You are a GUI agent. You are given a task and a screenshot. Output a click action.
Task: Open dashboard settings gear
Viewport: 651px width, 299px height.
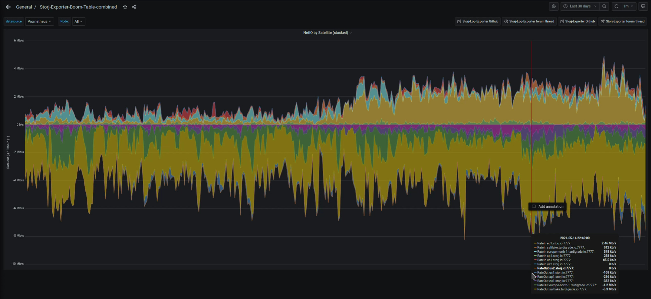[x=553, y=6]
